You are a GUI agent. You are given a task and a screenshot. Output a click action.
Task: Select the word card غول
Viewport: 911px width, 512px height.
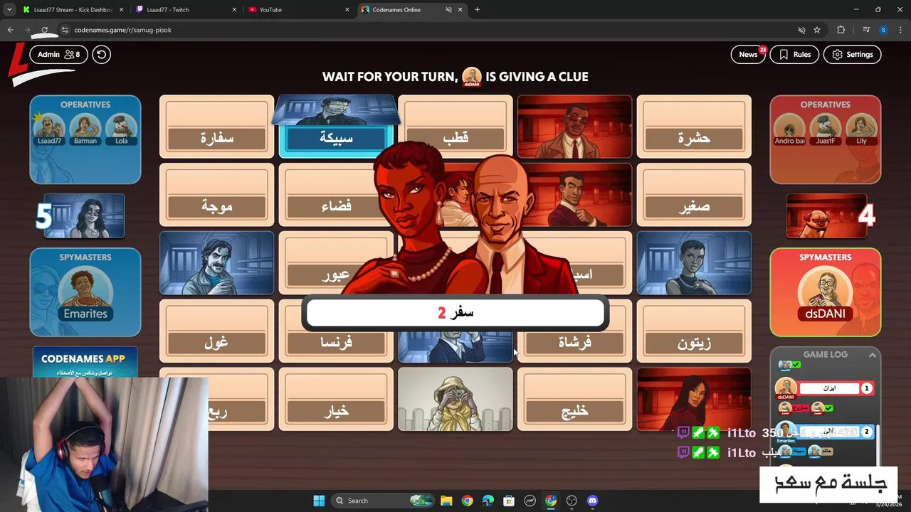coord(217,331)
